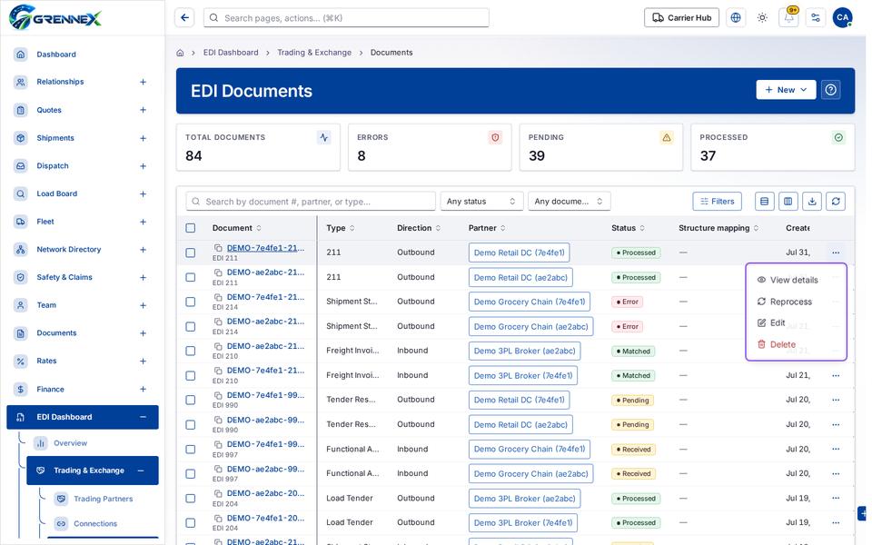Open row actions for Jul 21 Demo 3PL Broker (7e4fe1) Matched row

tap(836, 375)
